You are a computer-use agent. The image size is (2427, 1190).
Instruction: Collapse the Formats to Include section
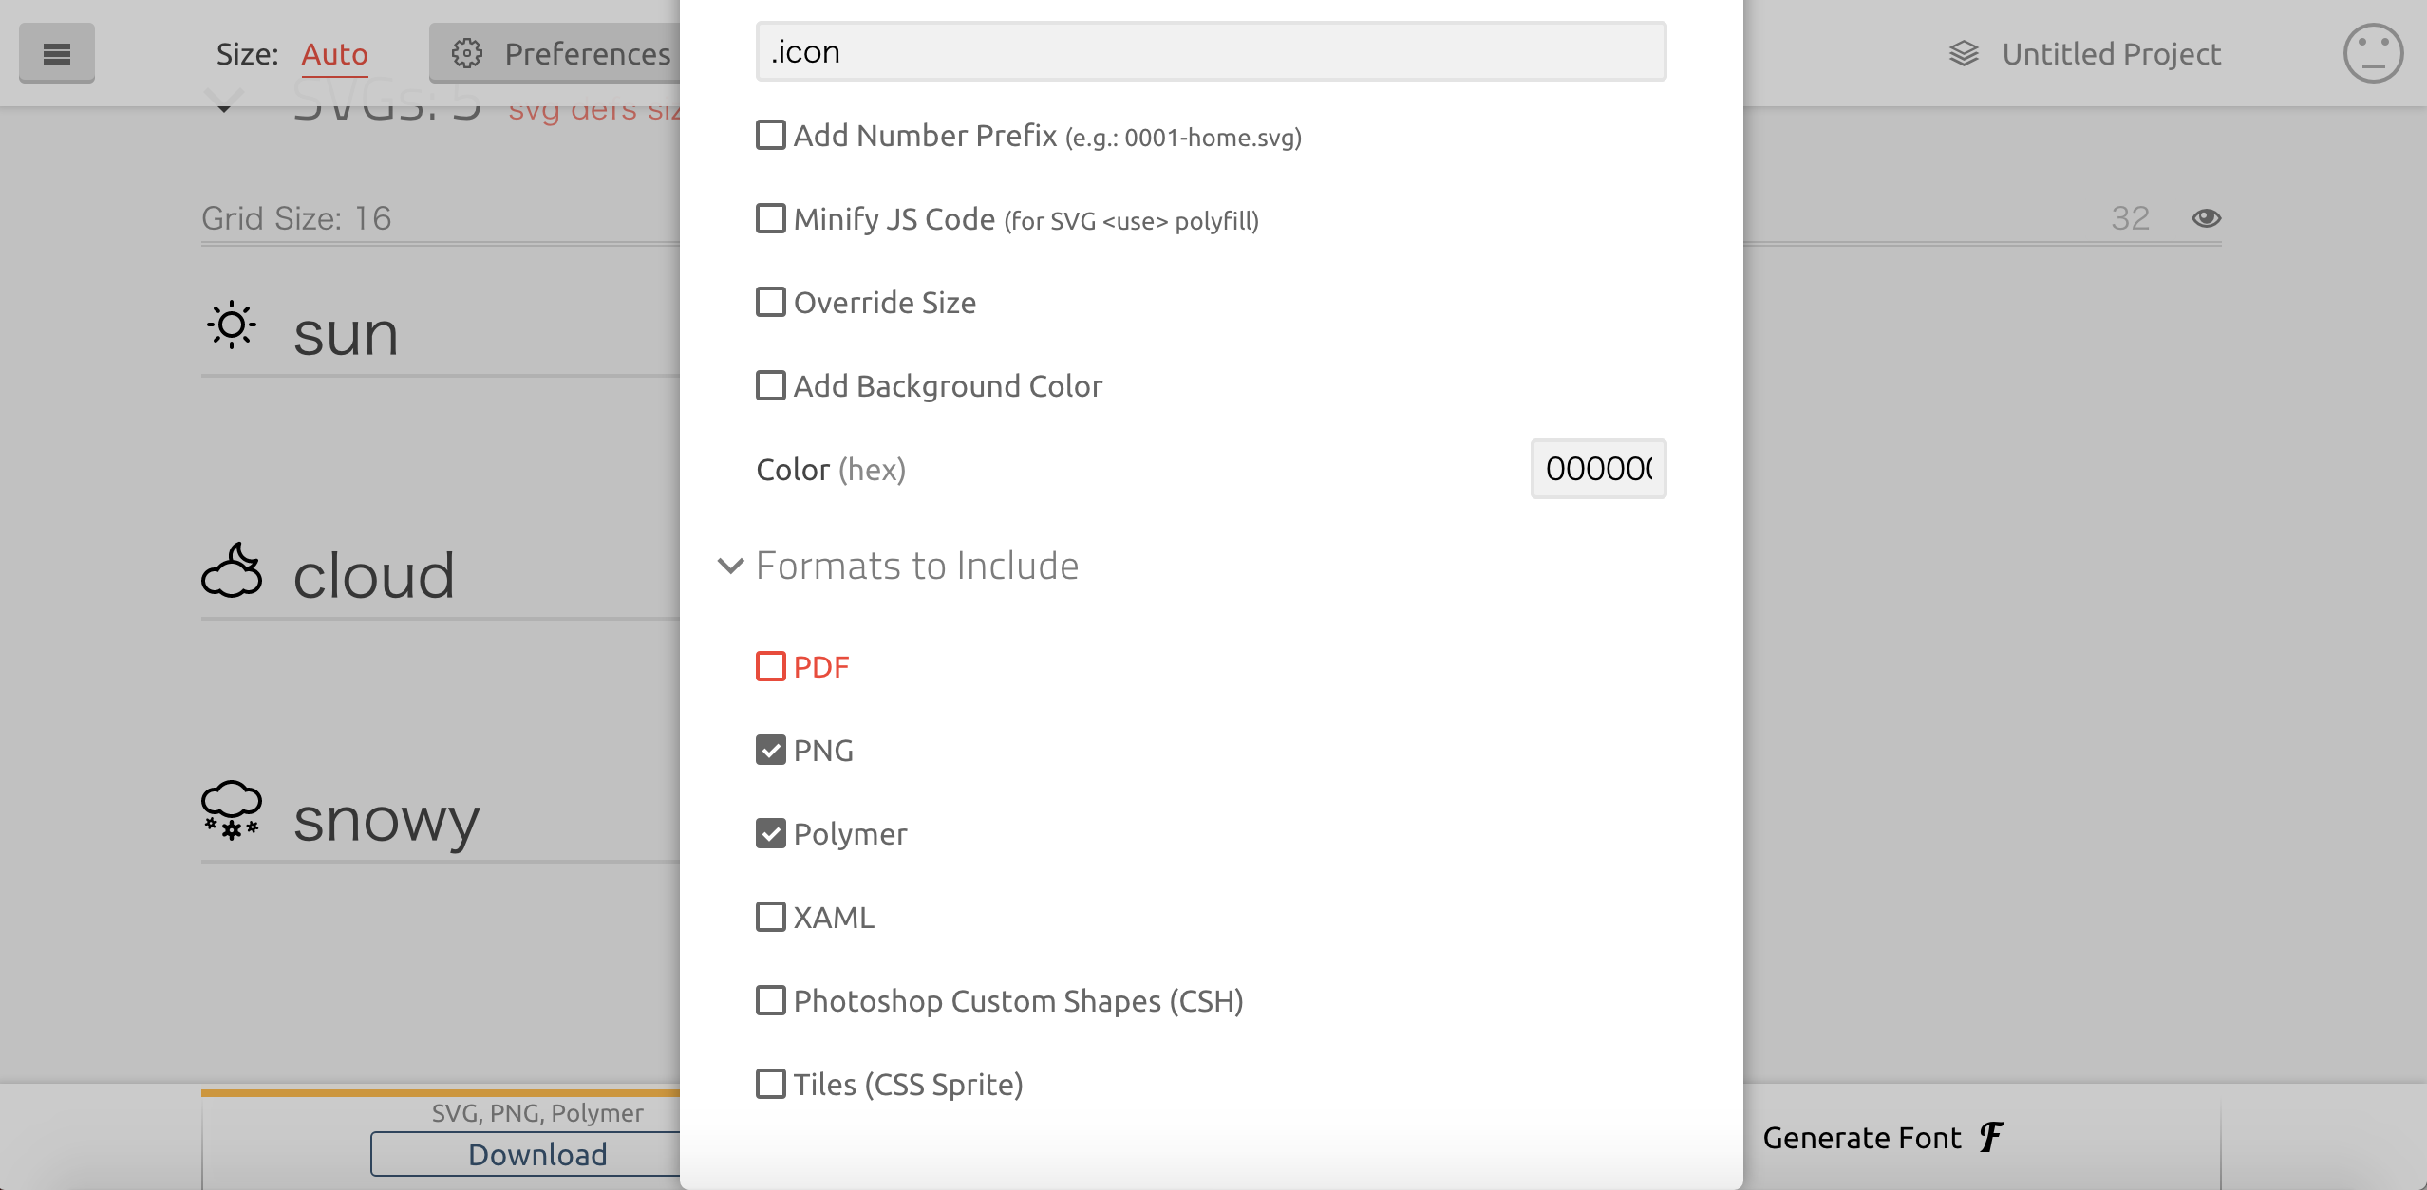point(730,566)
